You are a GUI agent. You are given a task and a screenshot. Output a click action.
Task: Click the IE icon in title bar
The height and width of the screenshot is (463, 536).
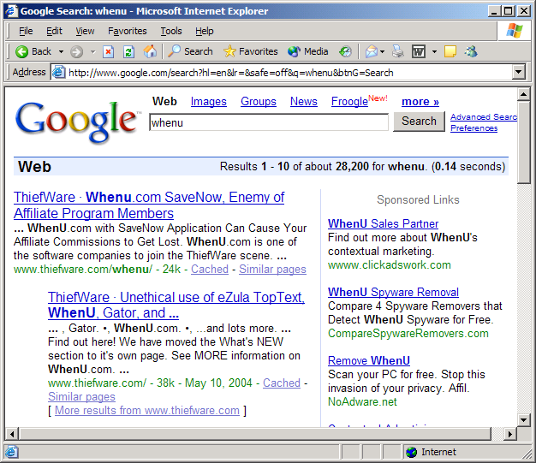coord(10,11)
